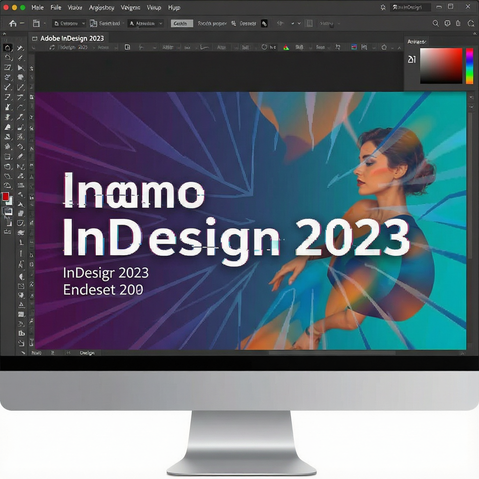This screenshot has width=479, height=479.
Task: Click the "Ai" icon beside the color field
Action: (x=412, y=59)
